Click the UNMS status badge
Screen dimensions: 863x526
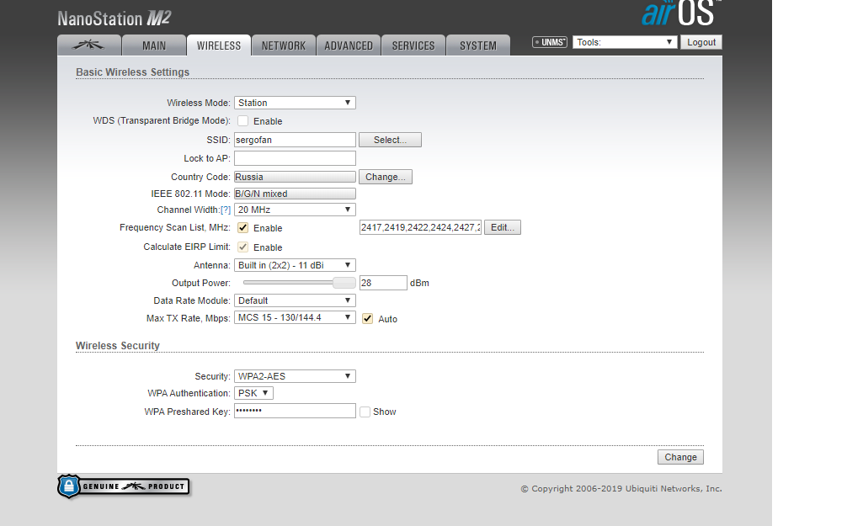click(x=549, y=42)
